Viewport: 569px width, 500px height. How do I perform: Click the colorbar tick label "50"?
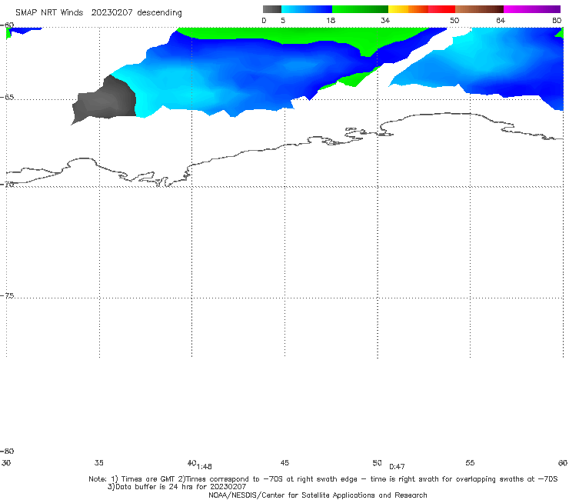[x=454, y=21]
